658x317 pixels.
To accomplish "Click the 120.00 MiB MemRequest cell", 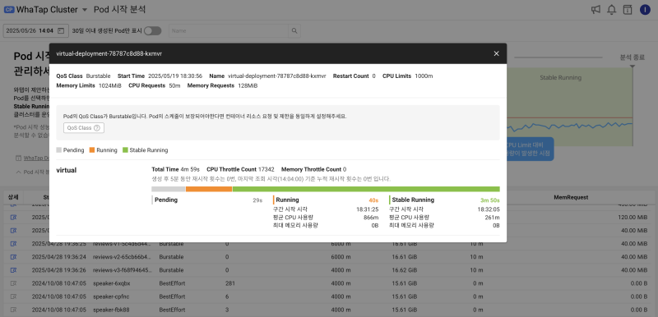I will (x=632, y=218).
